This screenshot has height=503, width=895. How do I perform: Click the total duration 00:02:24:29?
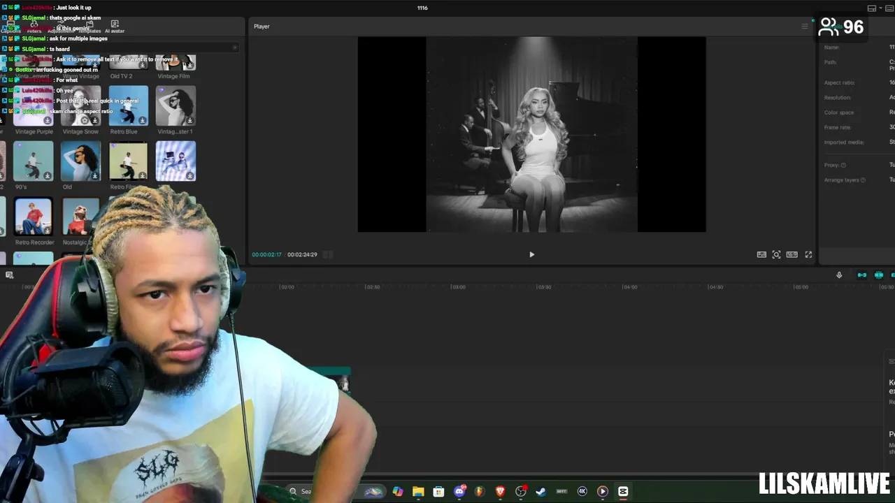[302, 254]
